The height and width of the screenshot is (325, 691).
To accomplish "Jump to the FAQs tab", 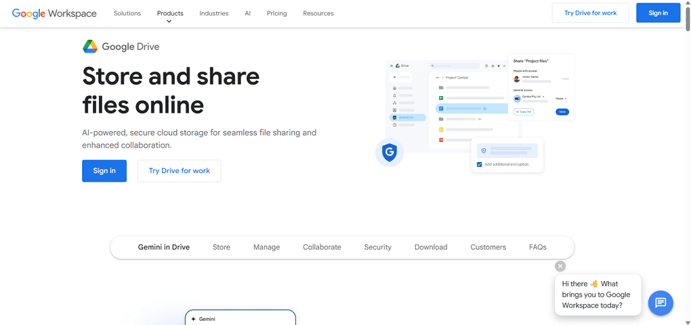I will (538, 247).
